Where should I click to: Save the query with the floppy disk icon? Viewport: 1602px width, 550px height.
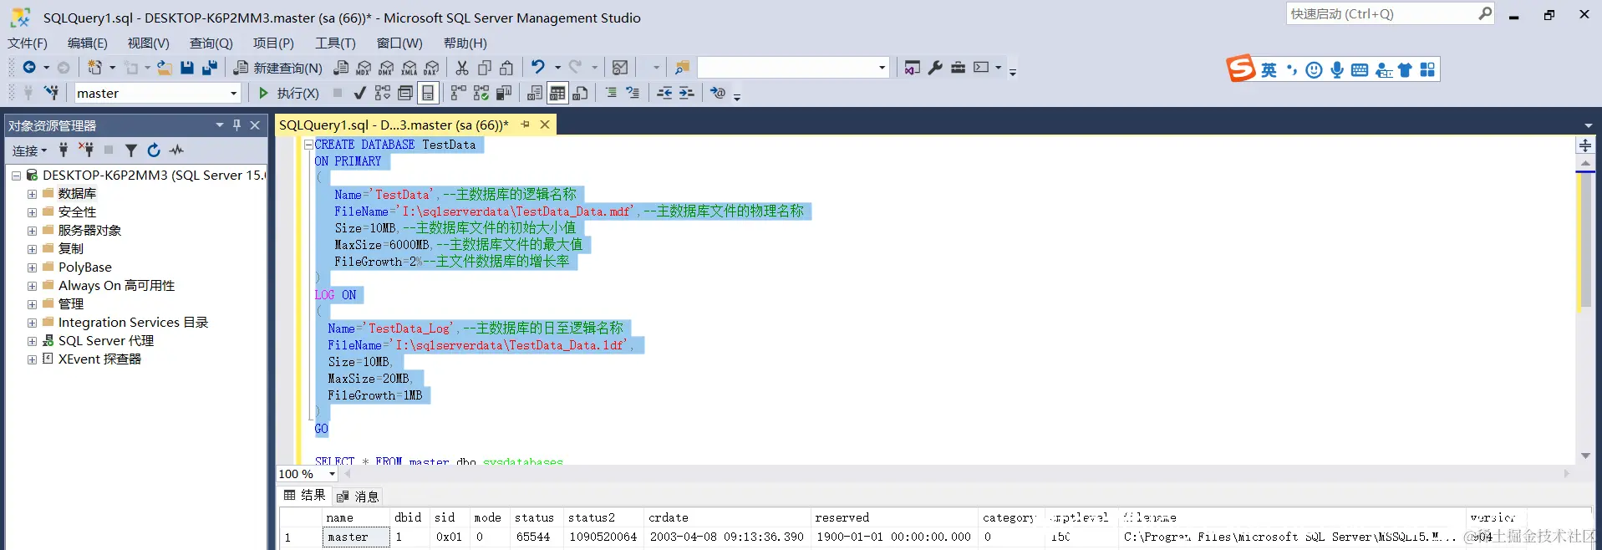(x=187, y=68)
